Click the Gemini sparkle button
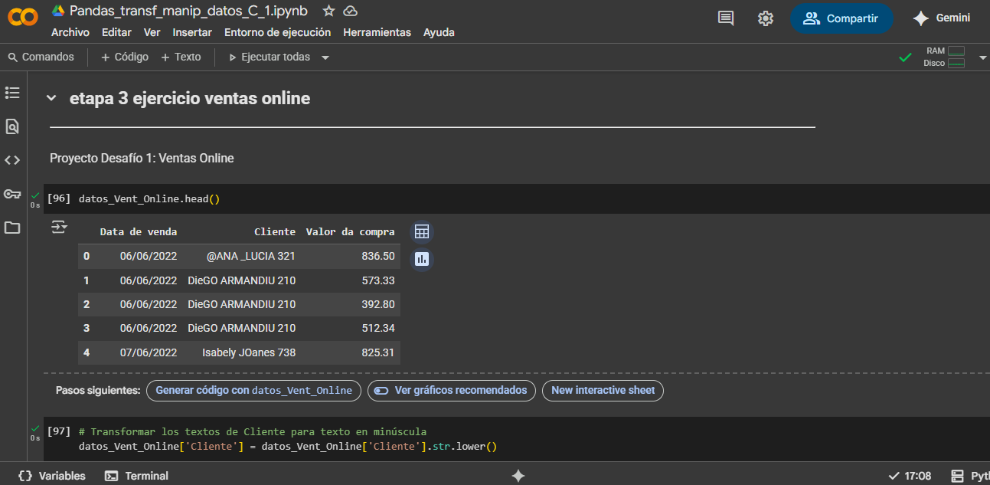990x485 pixels. [941, 18]
